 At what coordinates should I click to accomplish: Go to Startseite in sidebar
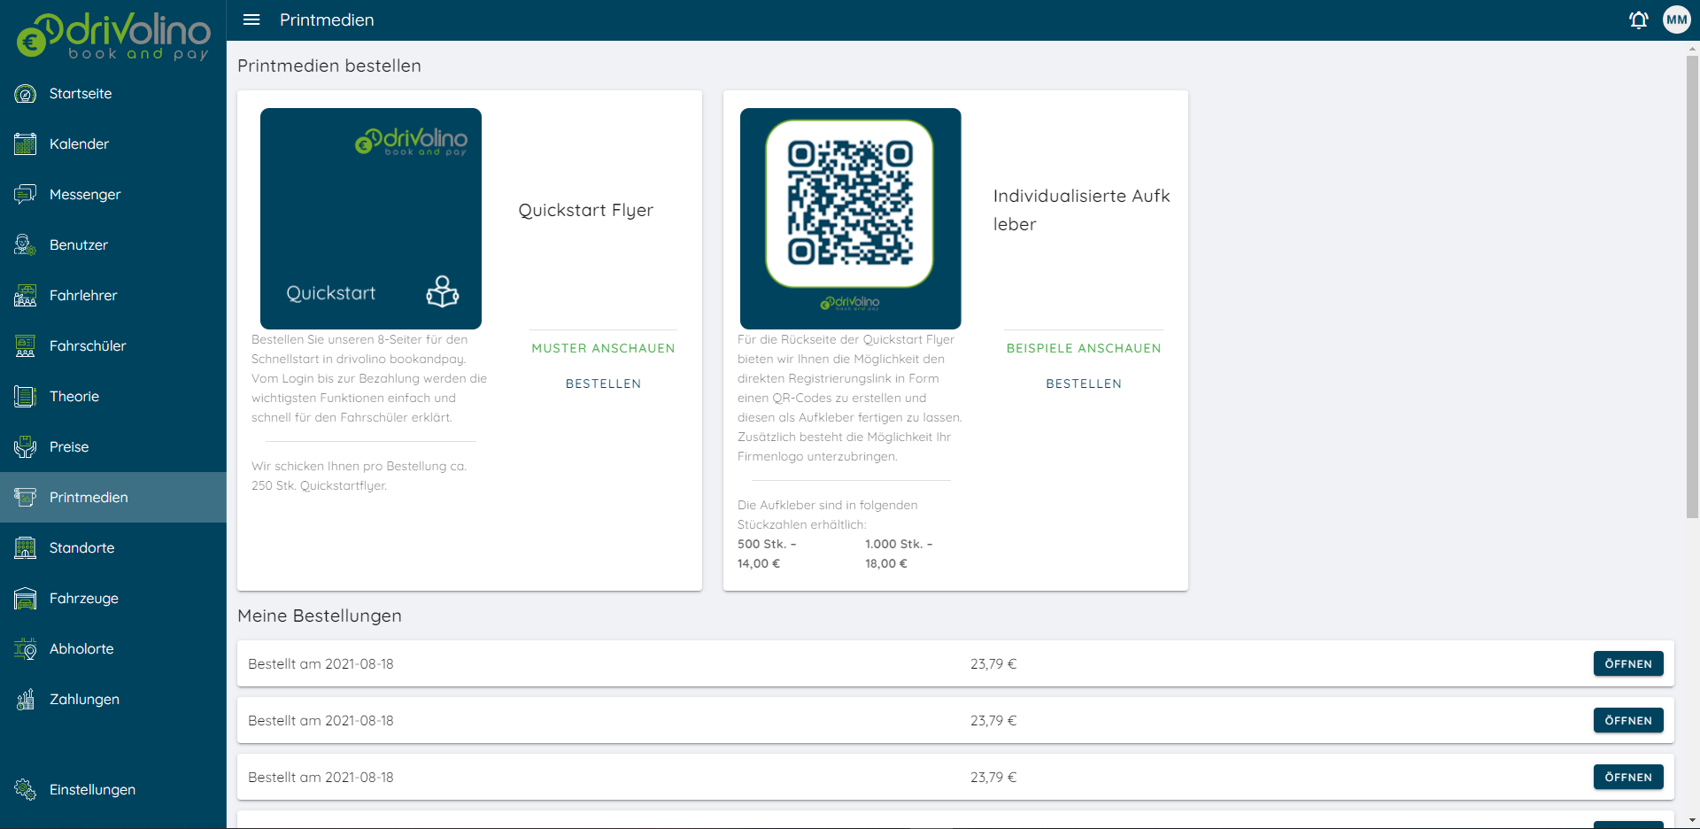click(81, 94)
